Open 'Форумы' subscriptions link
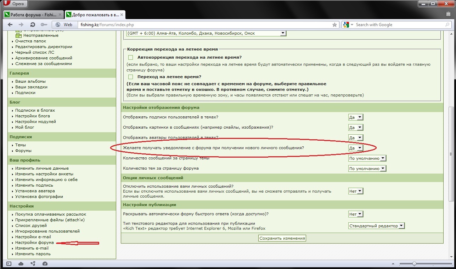456x269 pixels. (x=23, y=151)
